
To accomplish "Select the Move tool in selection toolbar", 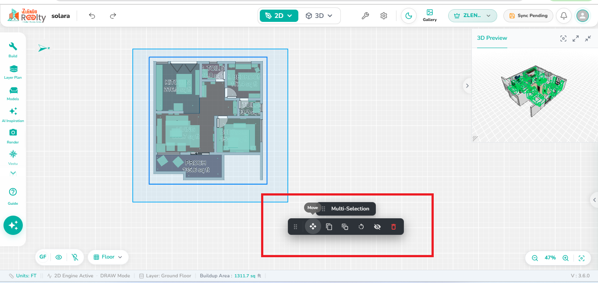I will point(313,227).
